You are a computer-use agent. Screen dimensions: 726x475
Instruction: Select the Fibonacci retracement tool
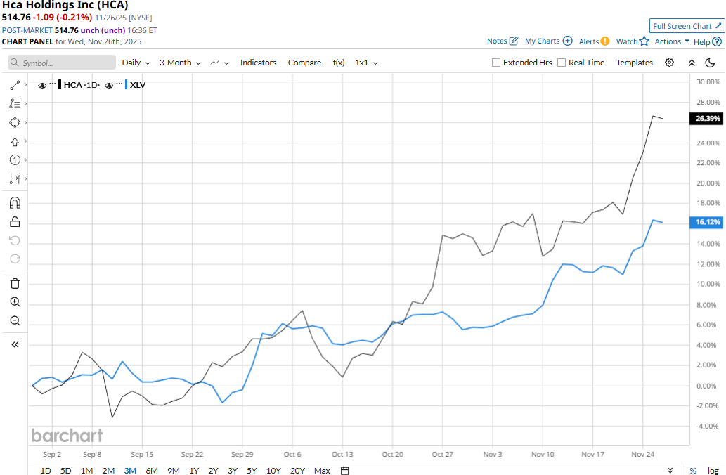pyautogui.click(x=15, y=104)
